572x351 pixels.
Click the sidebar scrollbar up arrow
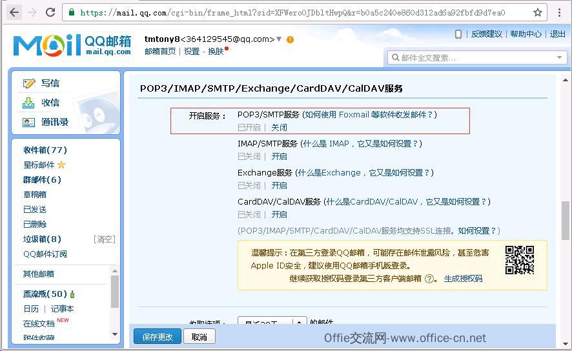(x=115, y=271)
